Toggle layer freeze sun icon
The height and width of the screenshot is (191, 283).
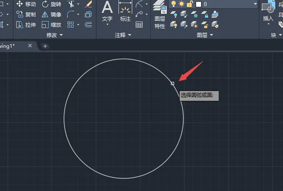181,4
